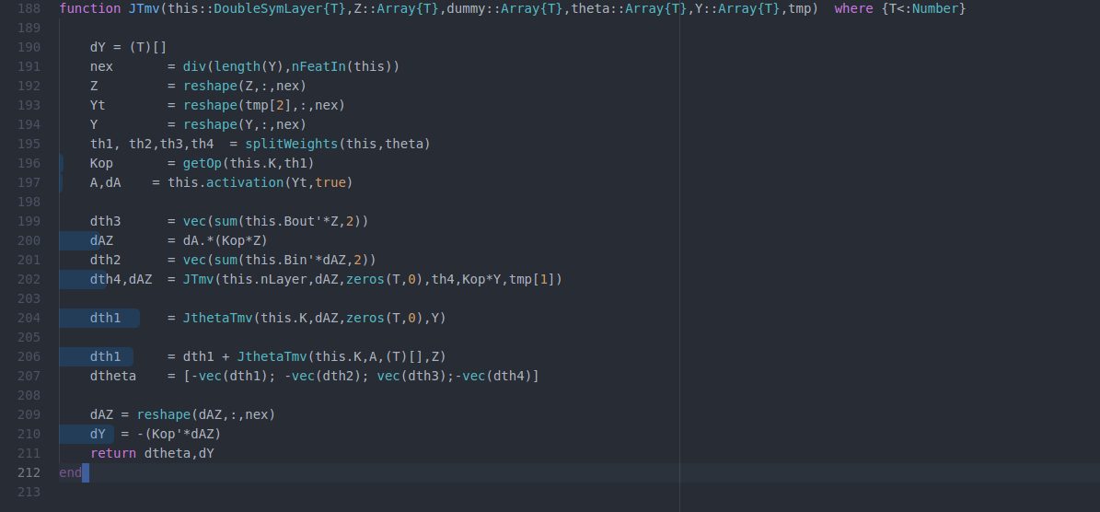Click line number 197 in gutter
1100x512 pixels.
click(29, 182)
